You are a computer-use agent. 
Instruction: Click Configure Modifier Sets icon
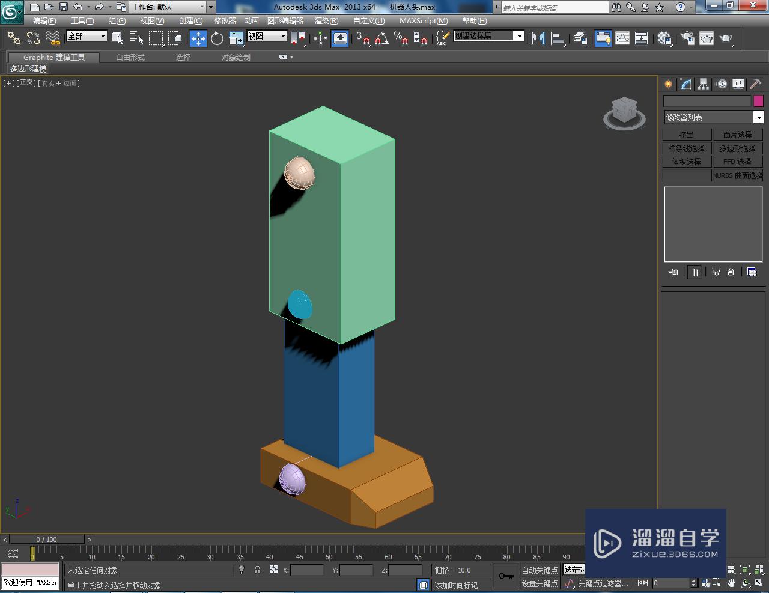(x=752, y=272)
